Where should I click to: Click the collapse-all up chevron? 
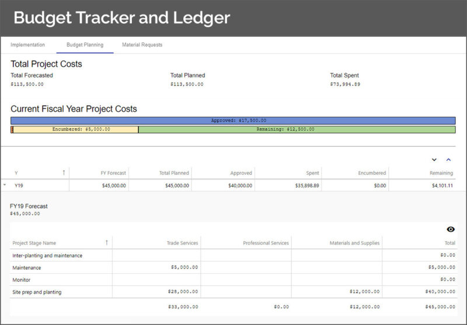click(449, 160)
